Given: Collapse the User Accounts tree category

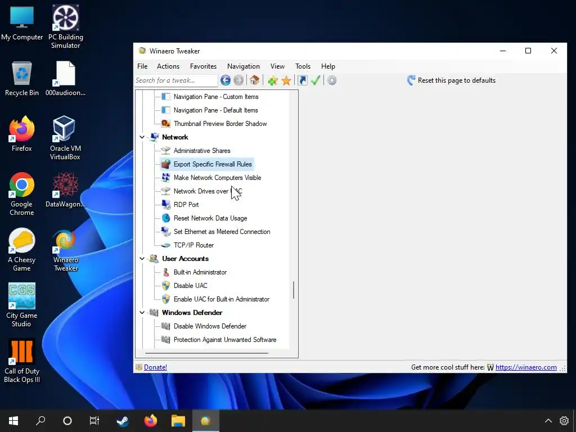Looking at the screenshot, I should click(x=142, y=259).
